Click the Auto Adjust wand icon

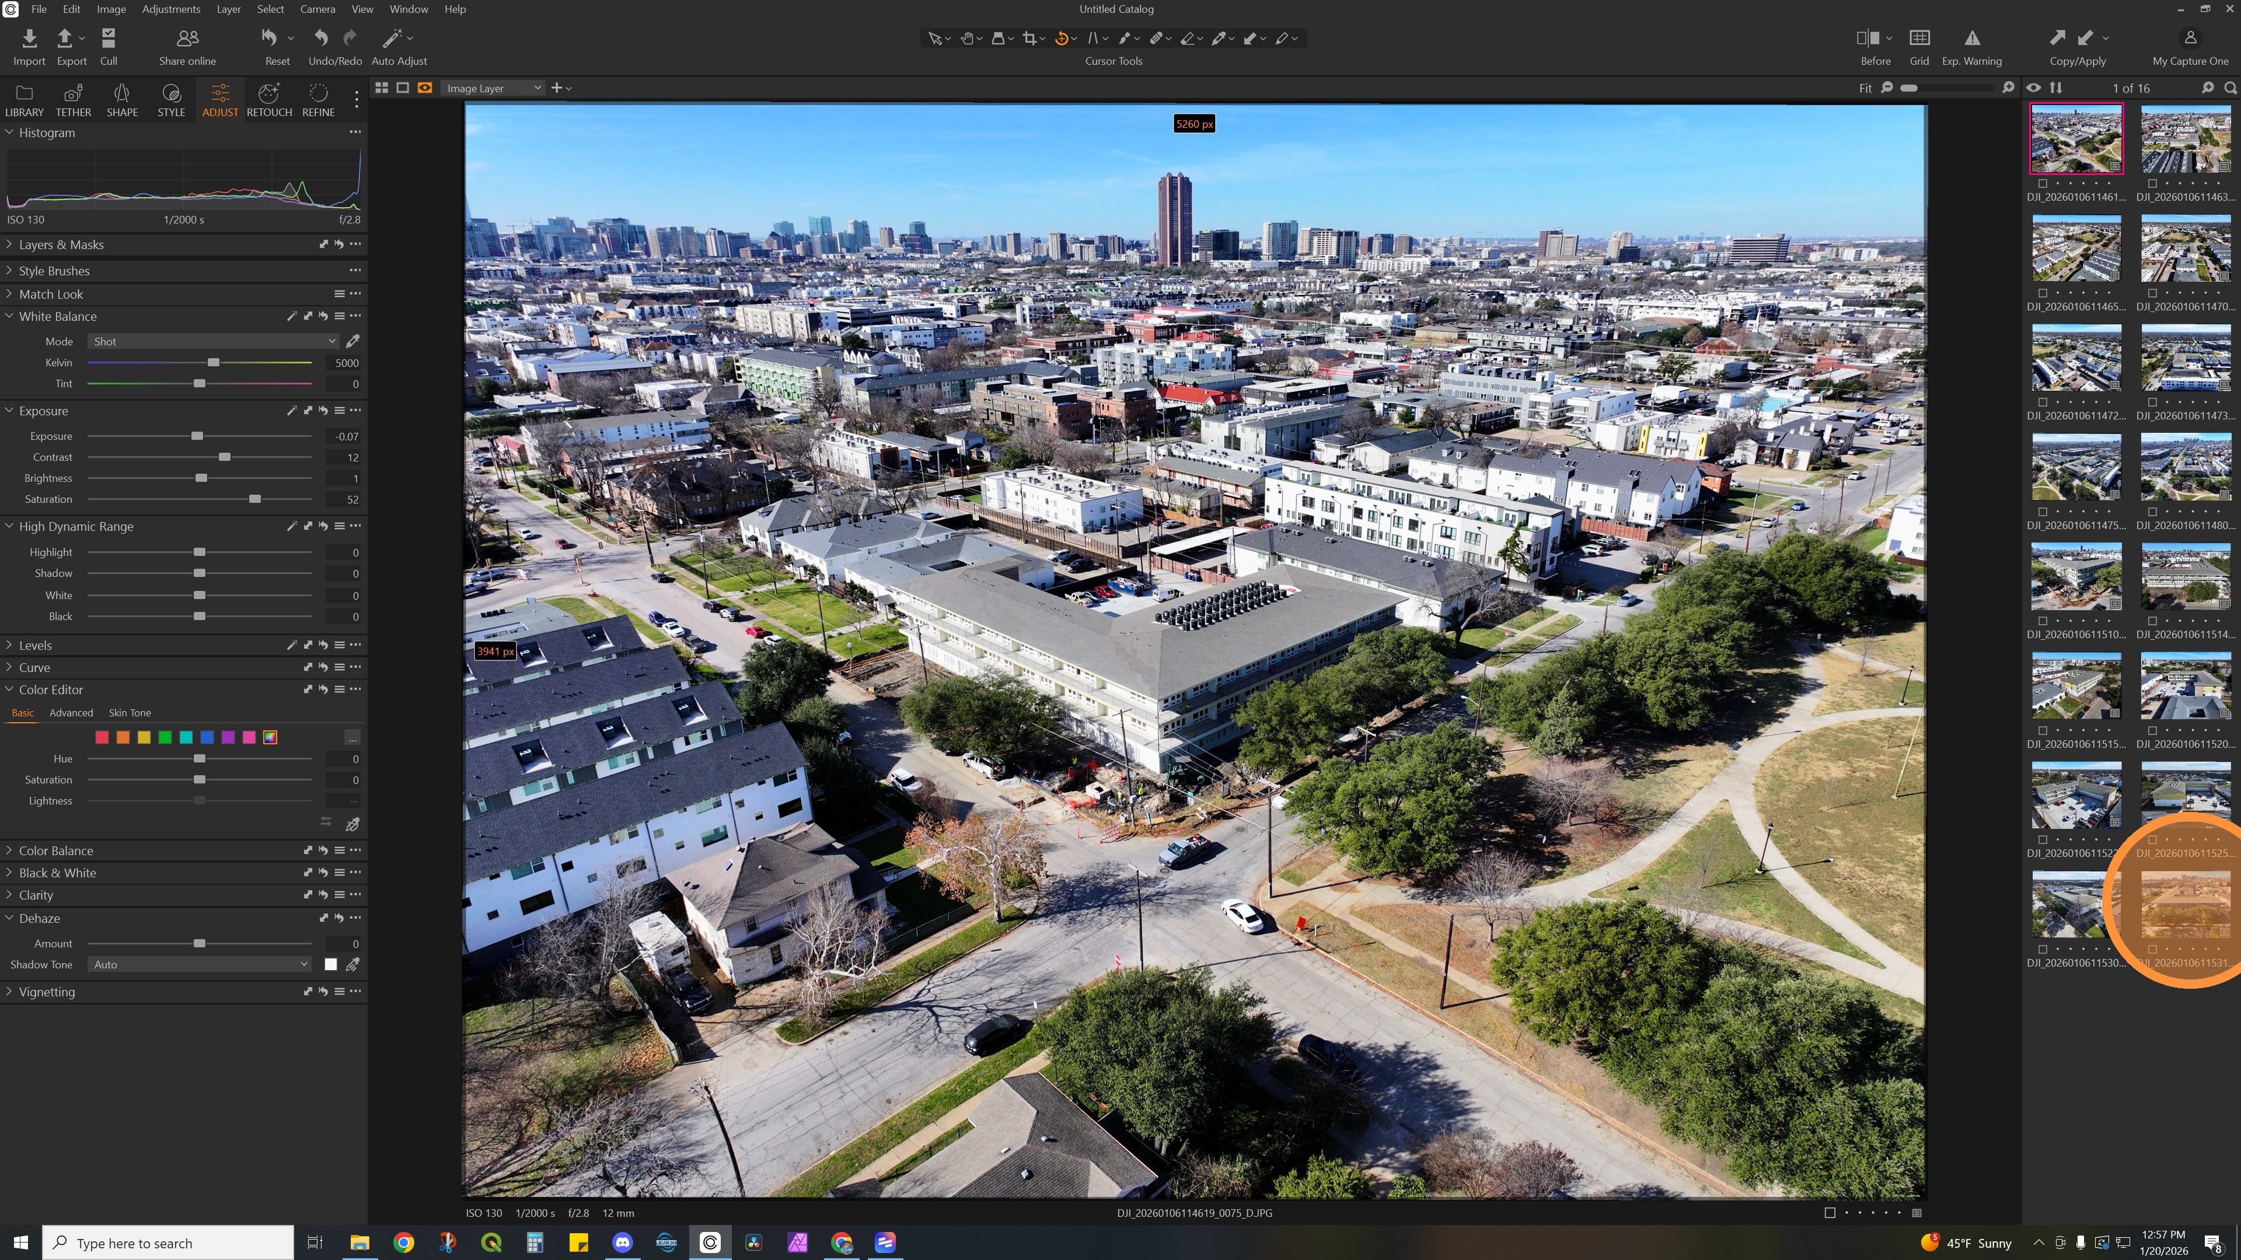pos(392,38)
